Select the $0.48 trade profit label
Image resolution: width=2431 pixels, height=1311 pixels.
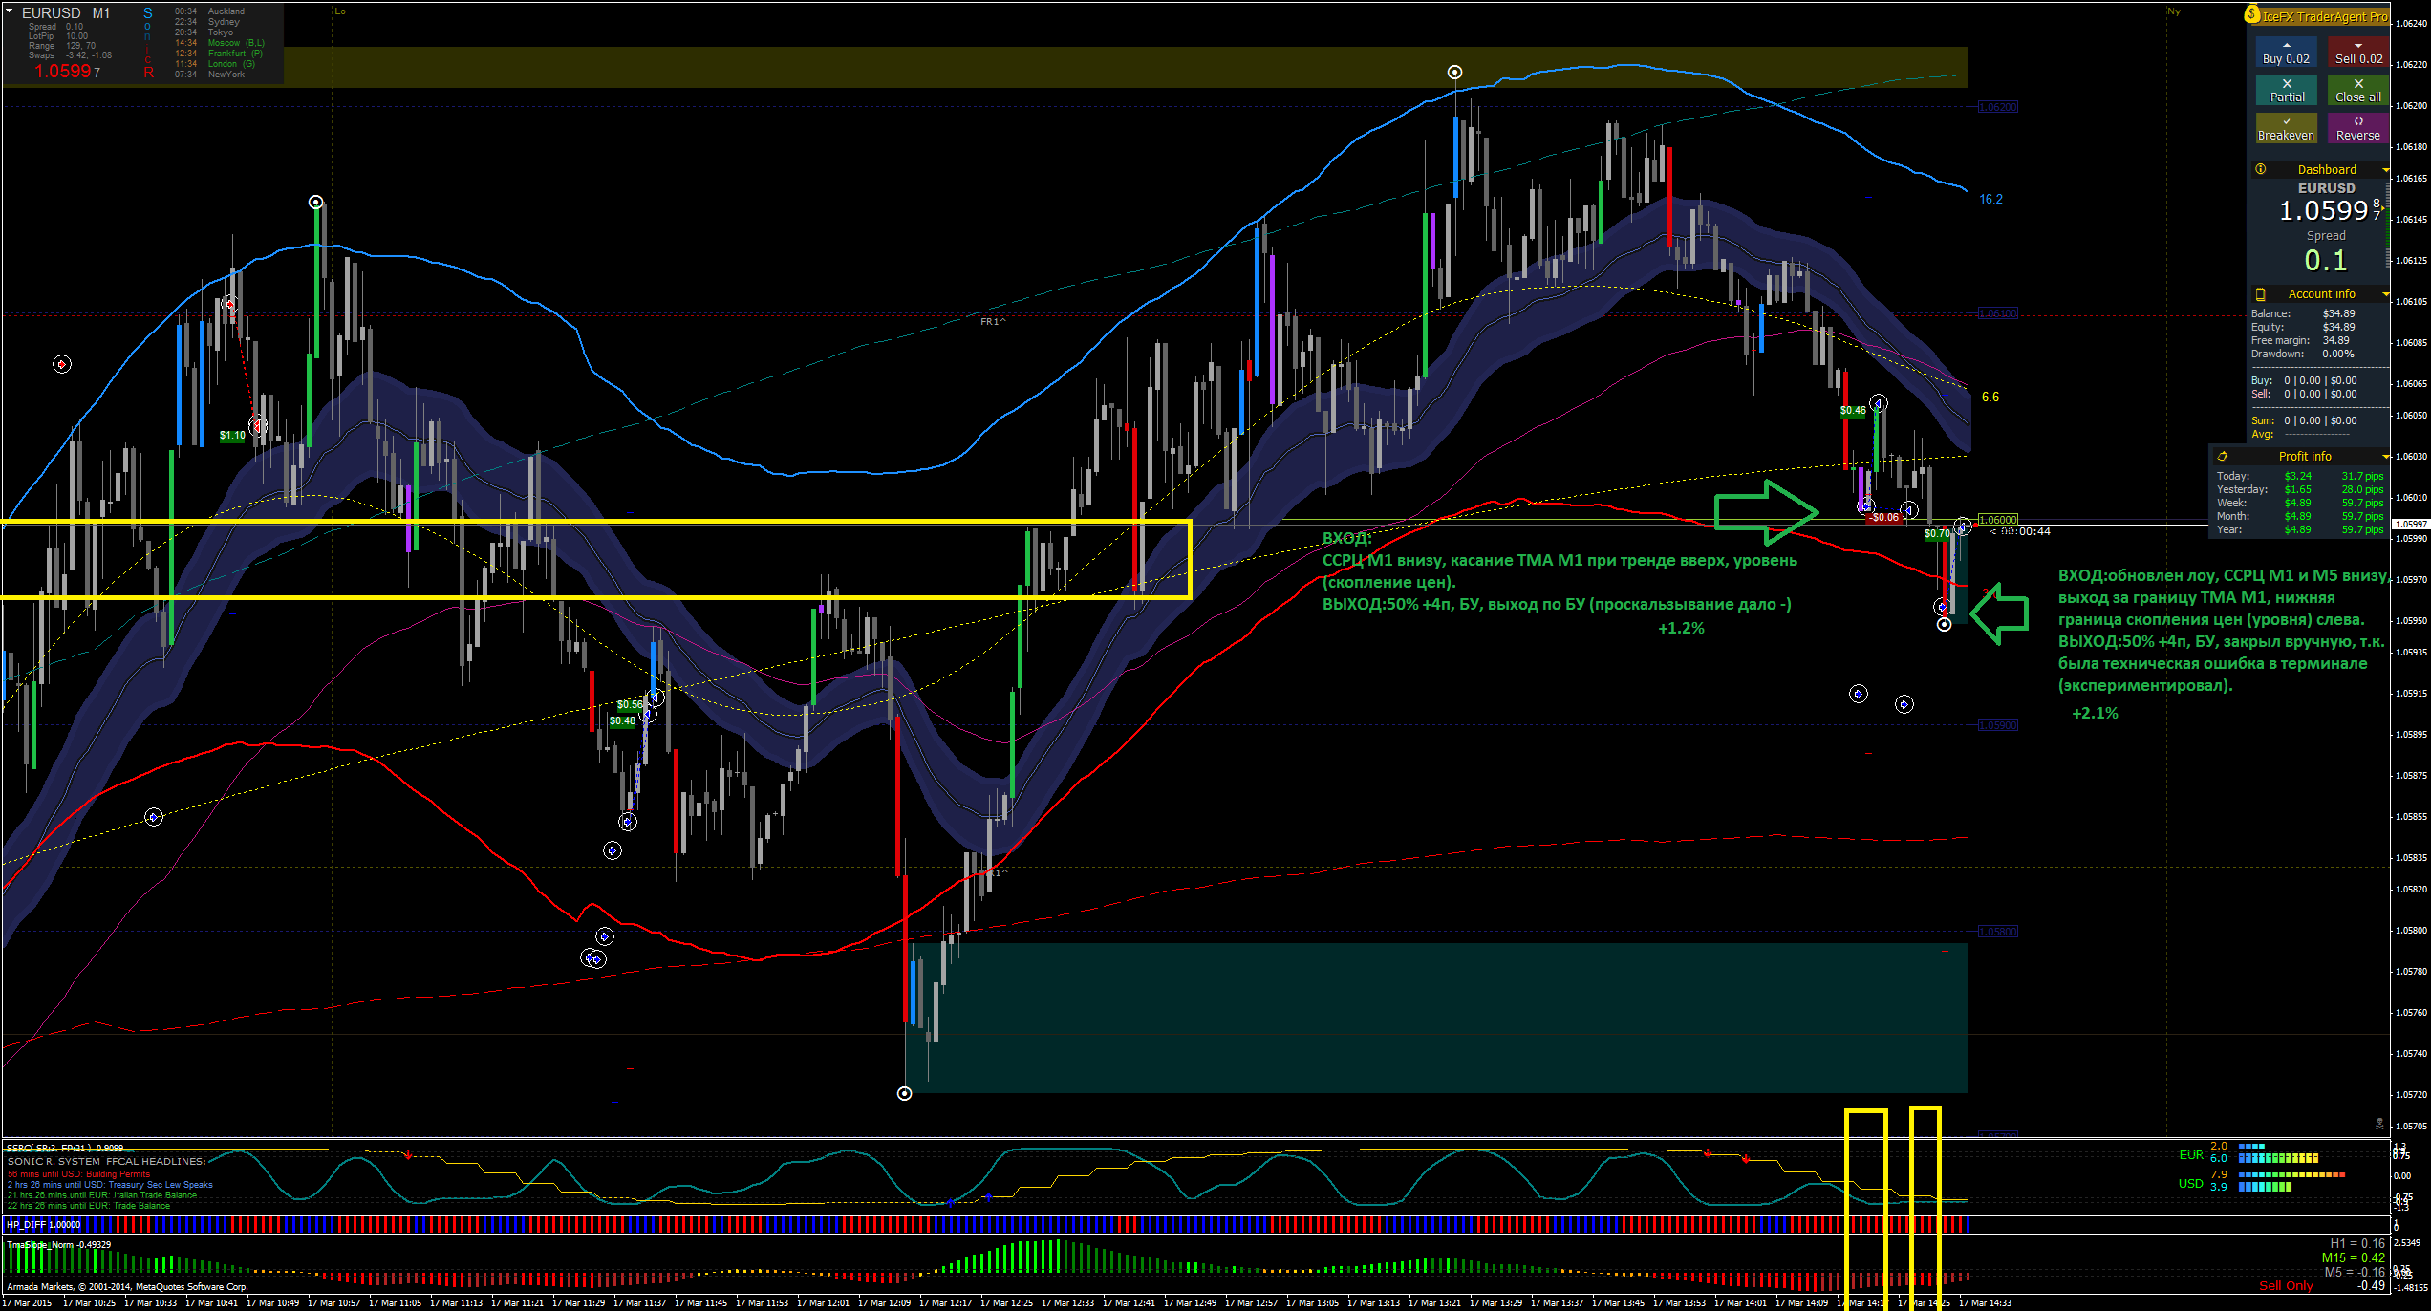(x=622, y=721)
